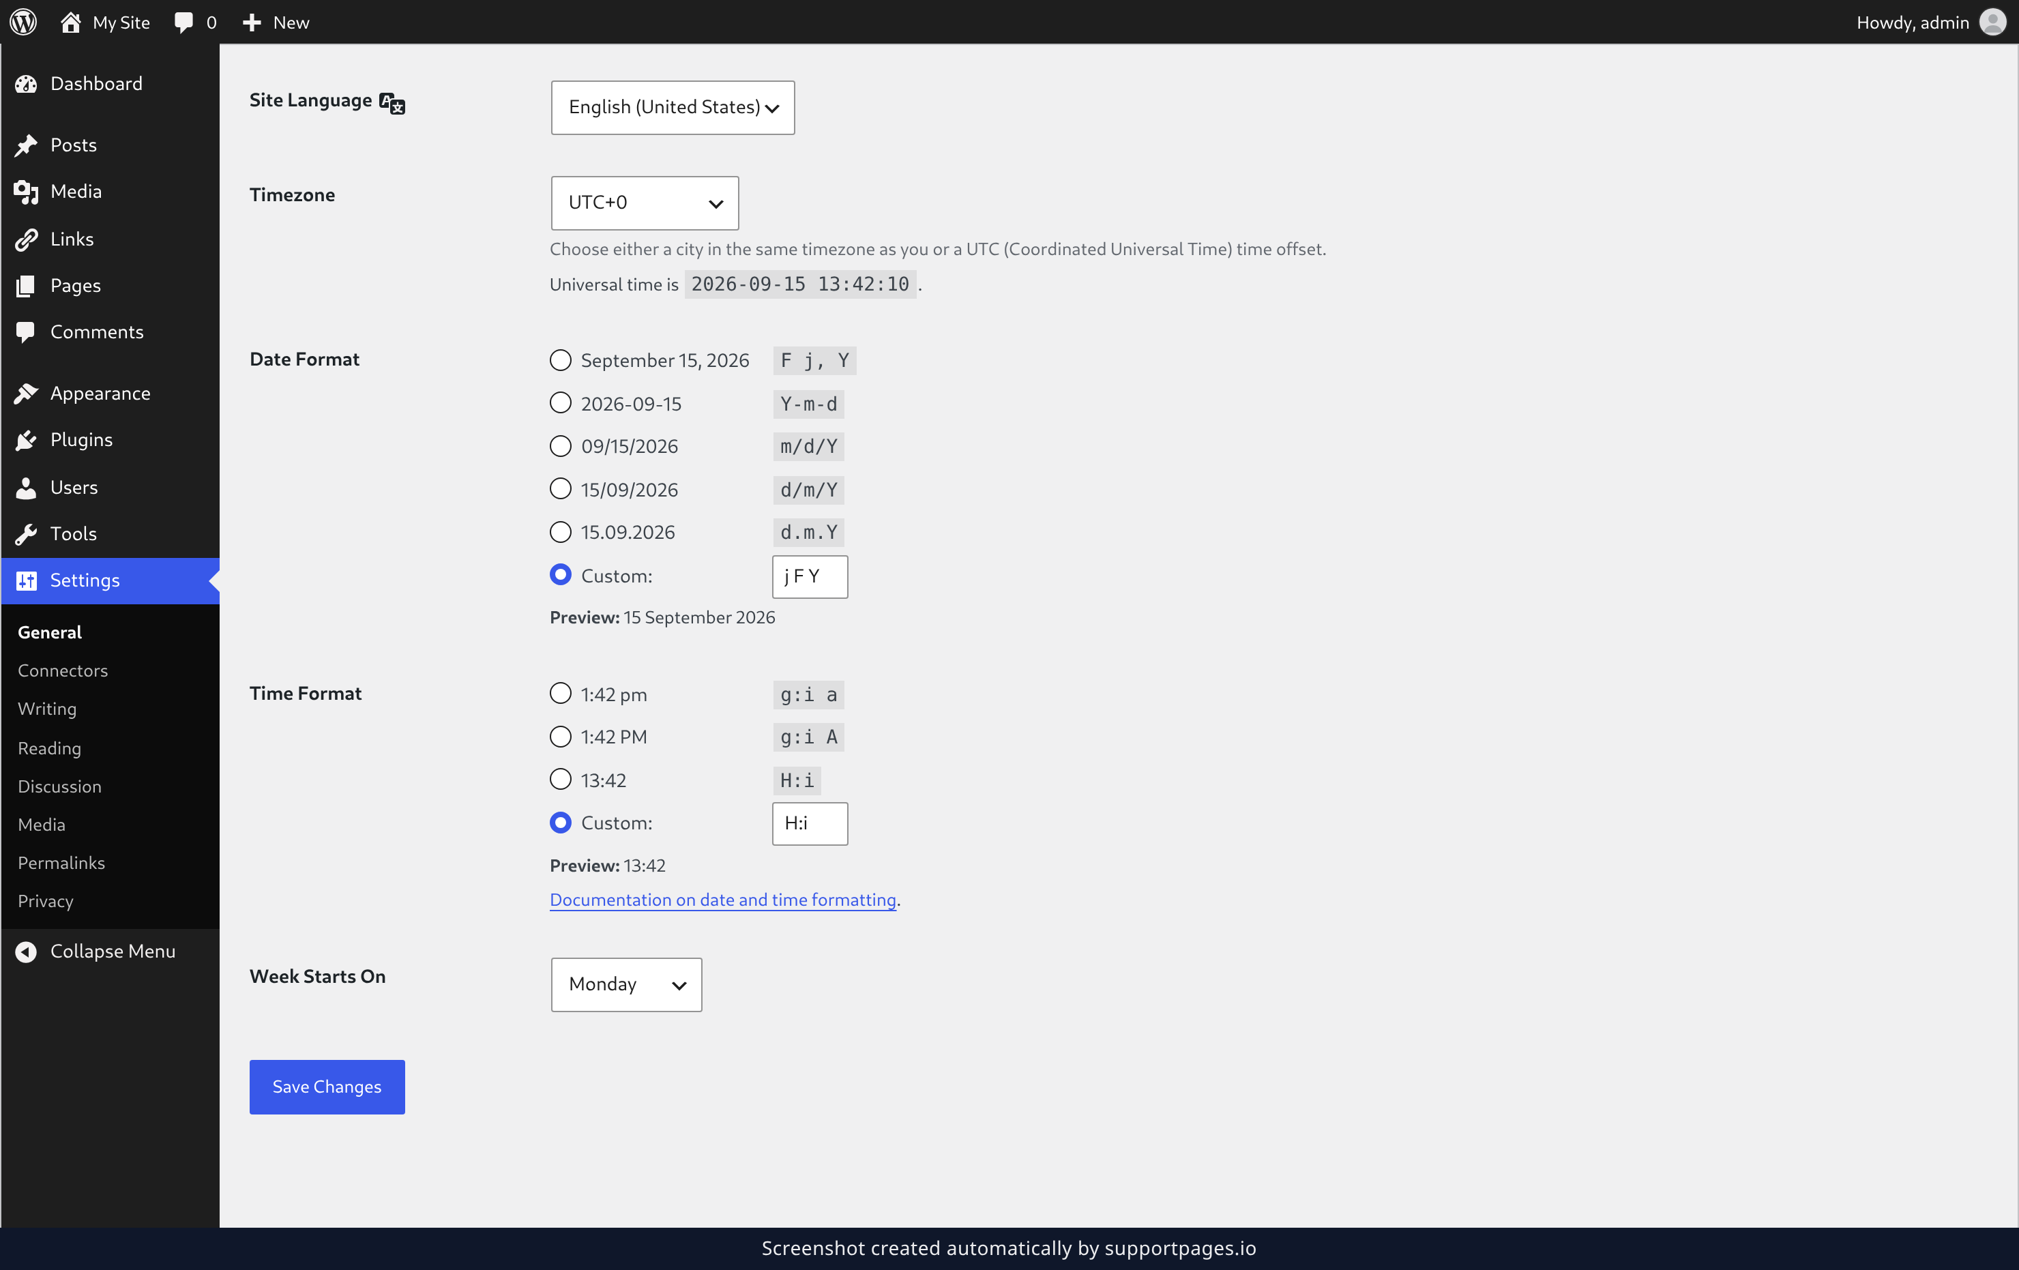
Task: Click the Comments speech icon in sidebar
Action: point(26,332)
